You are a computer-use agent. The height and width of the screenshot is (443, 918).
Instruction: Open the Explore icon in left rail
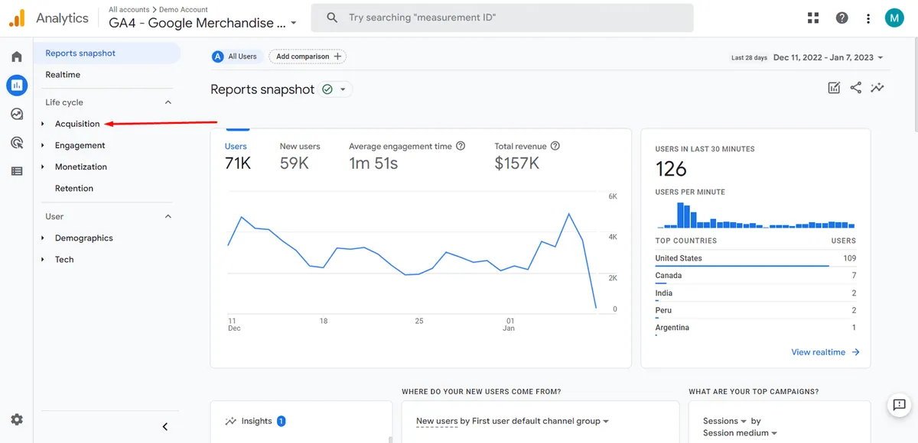coord(17,114)
